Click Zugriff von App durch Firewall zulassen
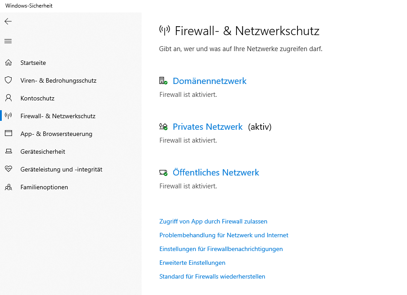 213,221
